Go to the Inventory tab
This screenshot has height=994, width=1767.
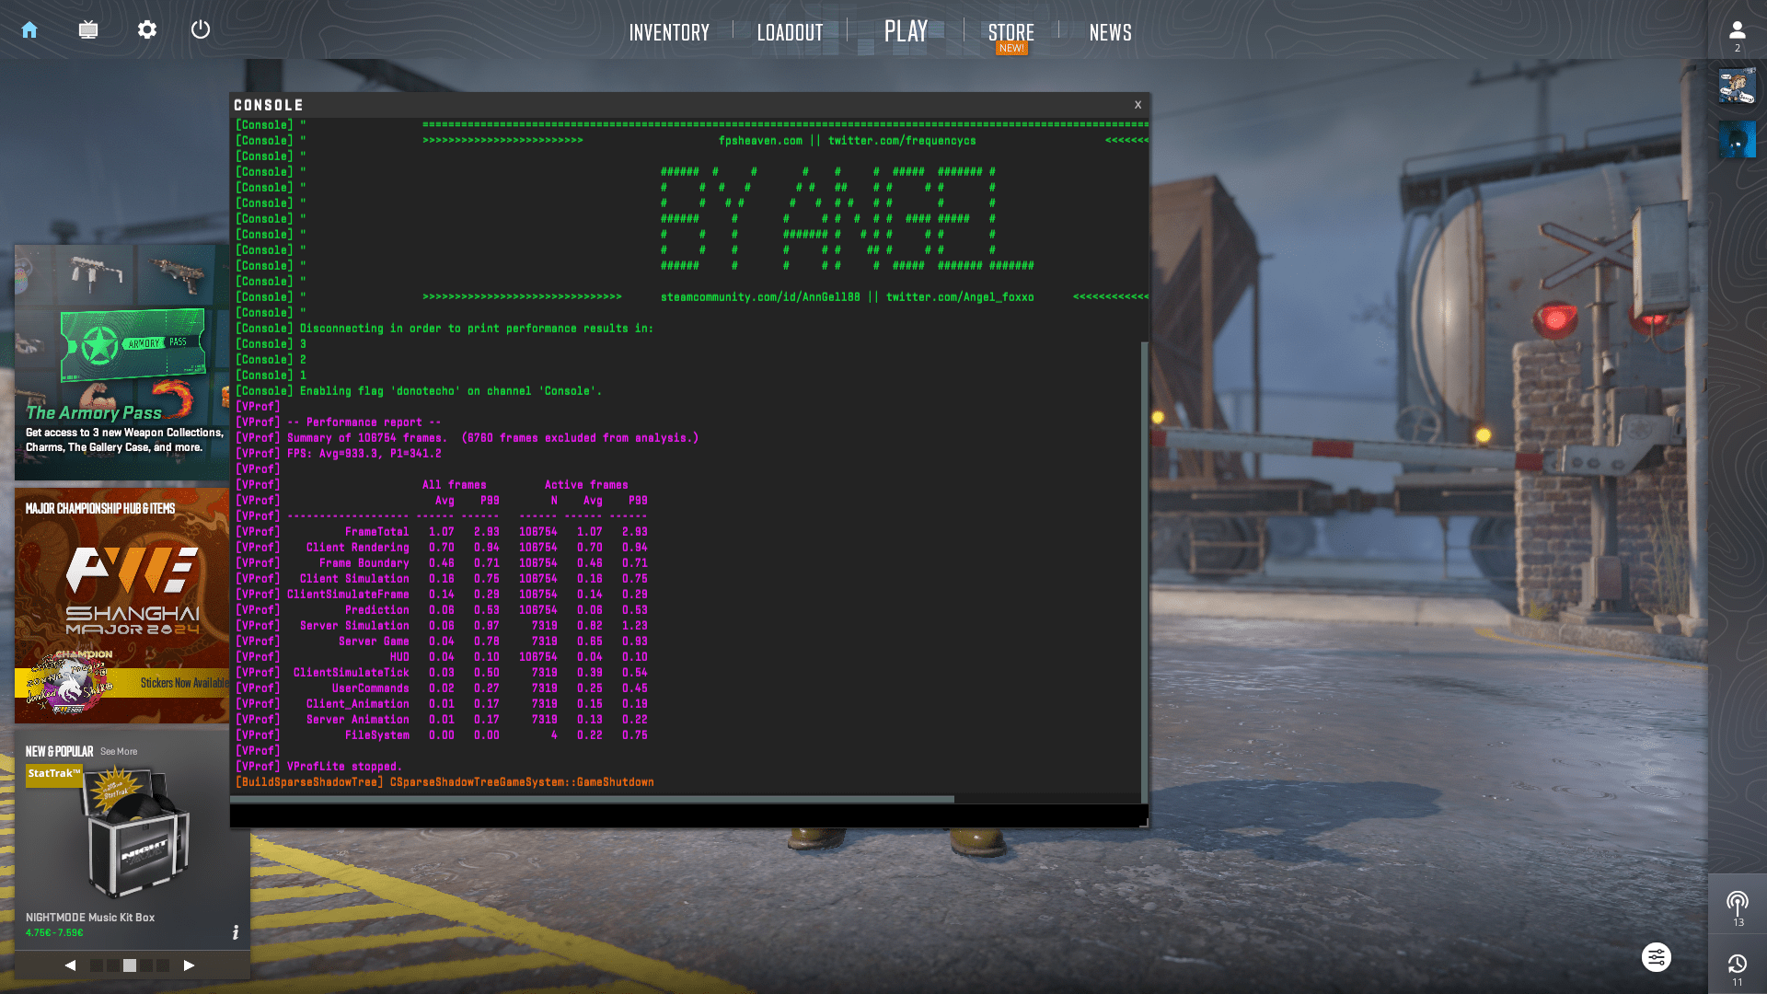coord(669,32)
